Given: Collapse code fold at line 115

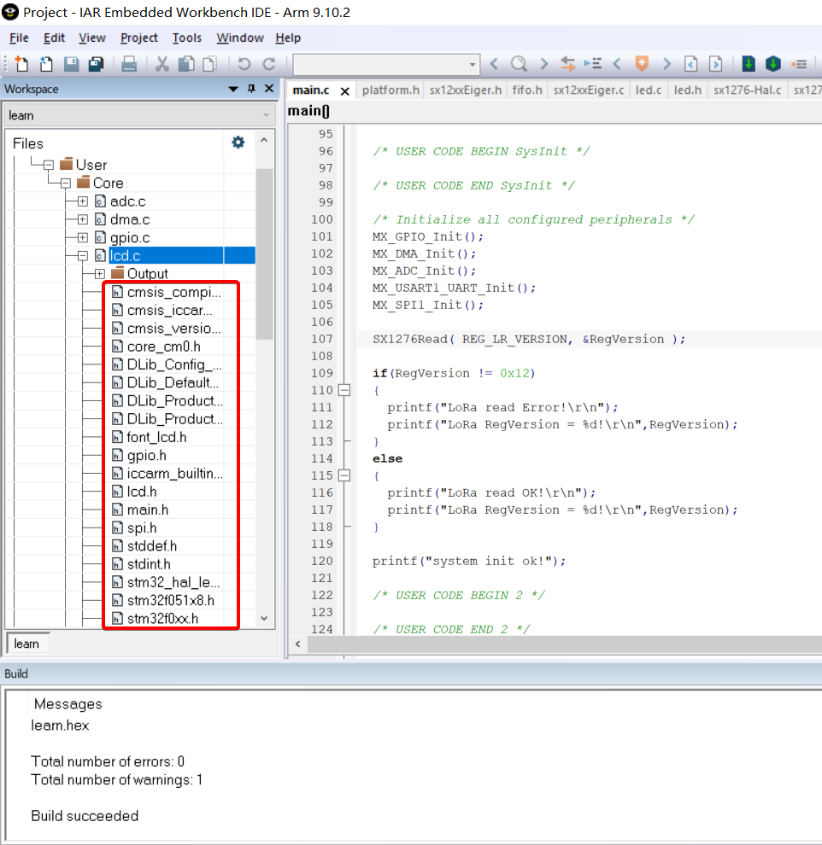Looking at the screenshot, I should (x=344, y=475).
